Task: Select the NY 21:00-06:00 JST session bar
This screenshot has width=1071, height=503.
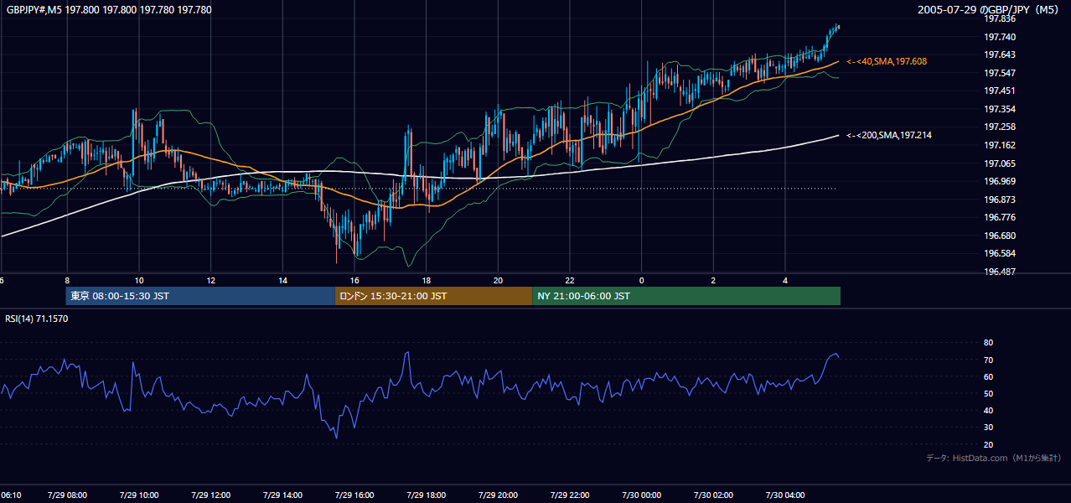Action: tap(686, 296)
